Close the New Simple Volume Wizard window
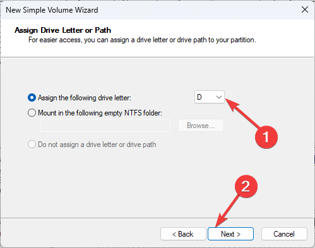The width and height of the screenshot is (315, 248). [x=305, y=9]
